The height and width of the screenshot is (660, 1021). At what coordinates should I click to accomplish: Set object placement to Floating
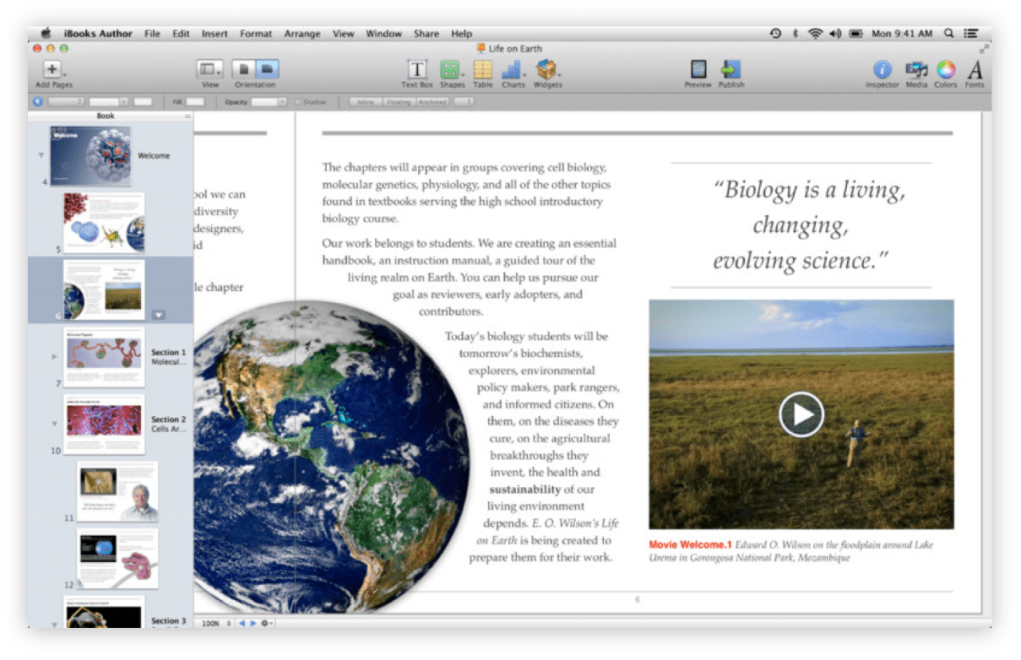click(x=400, y=101)
